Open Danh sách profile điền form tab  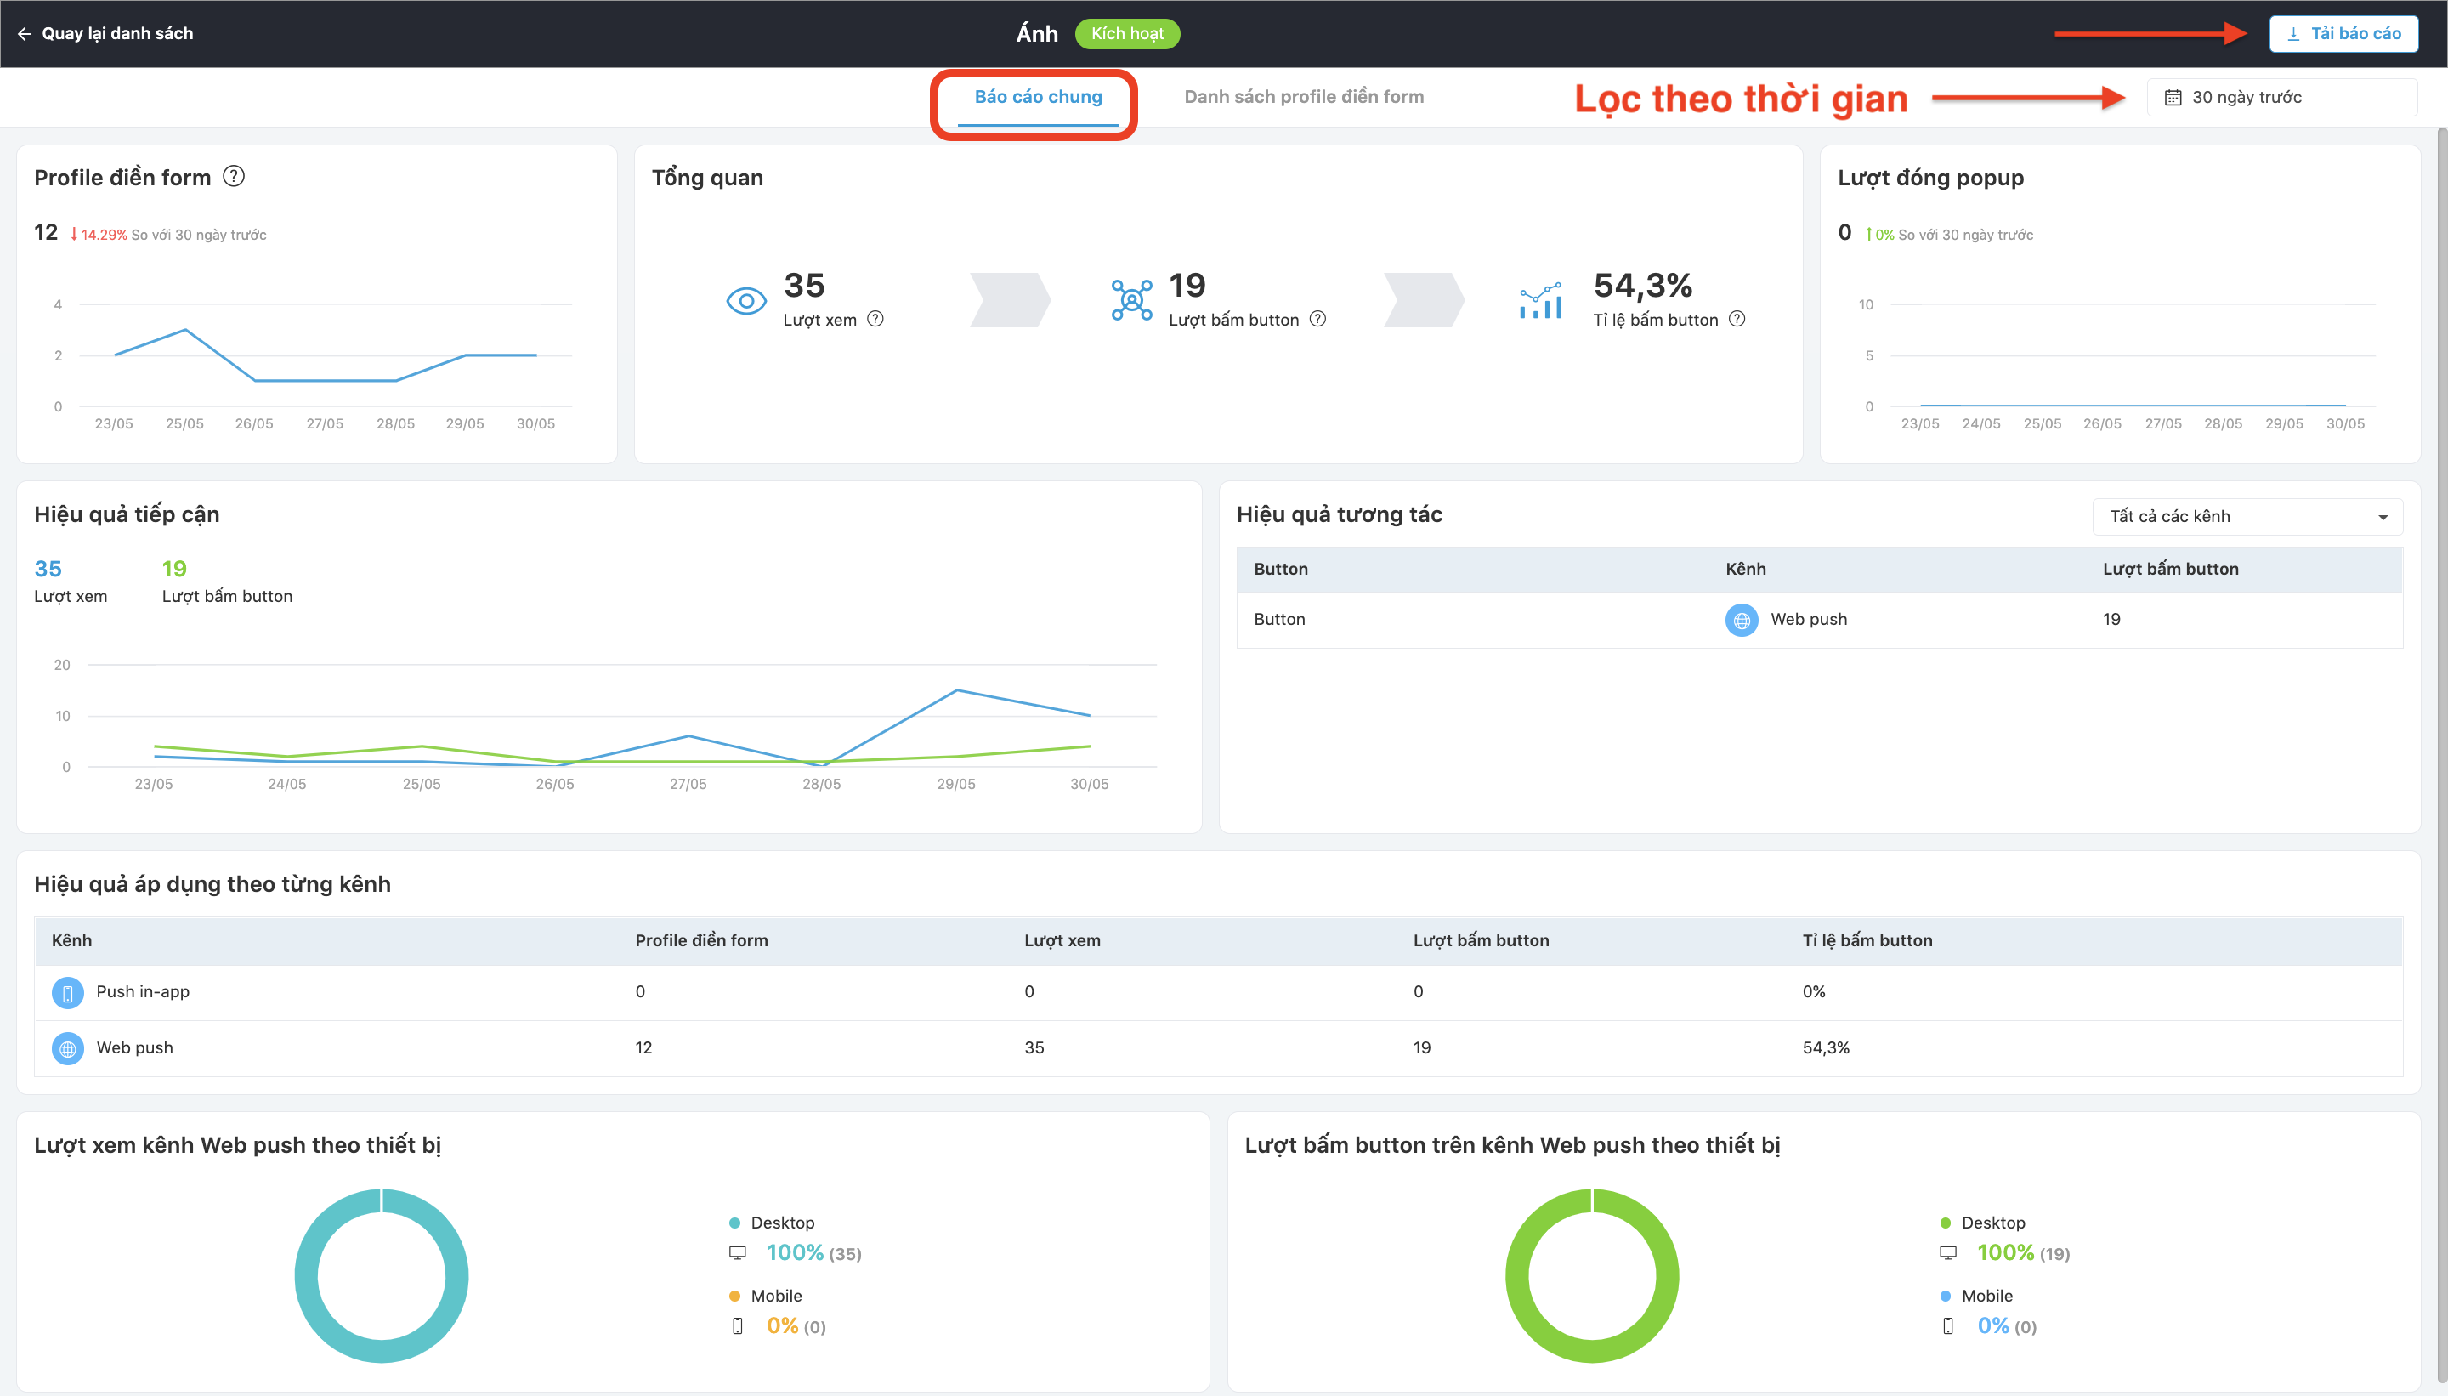(x=1304, y=97)
